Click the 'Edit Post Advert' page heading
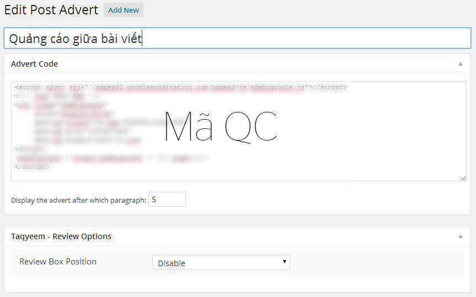This screenshot has height=297, width=476. [x=51, y=10]
